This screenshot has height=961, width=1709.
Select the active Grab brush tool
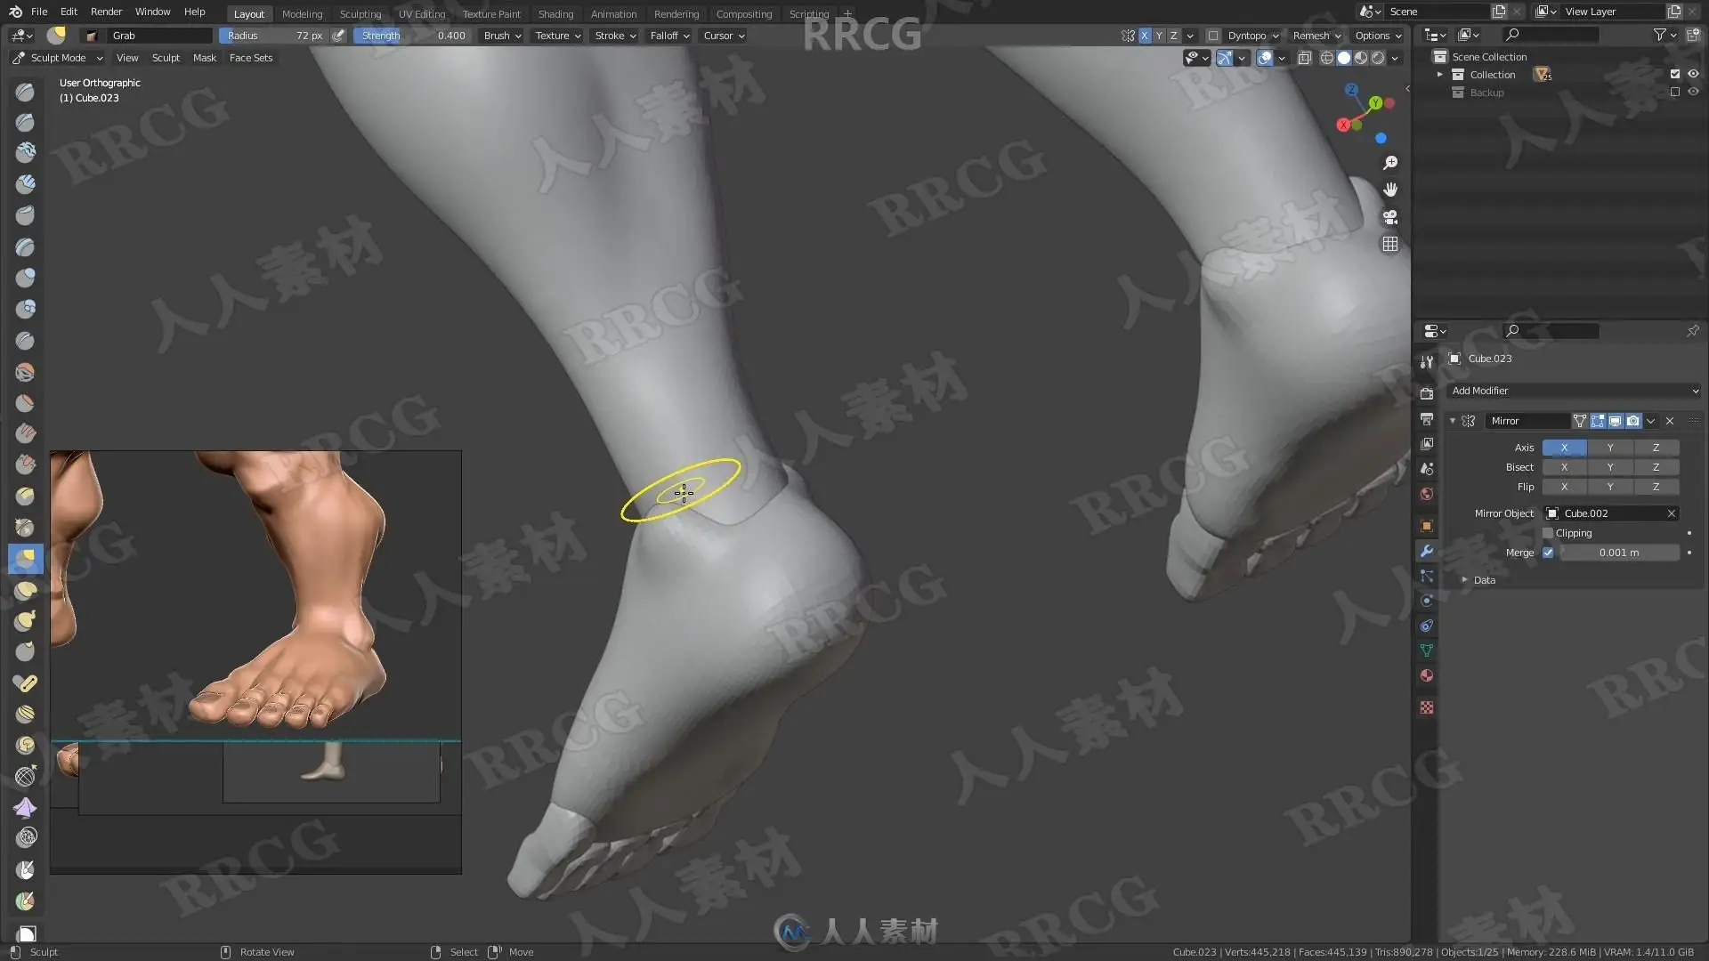click(x=25, y=558)
